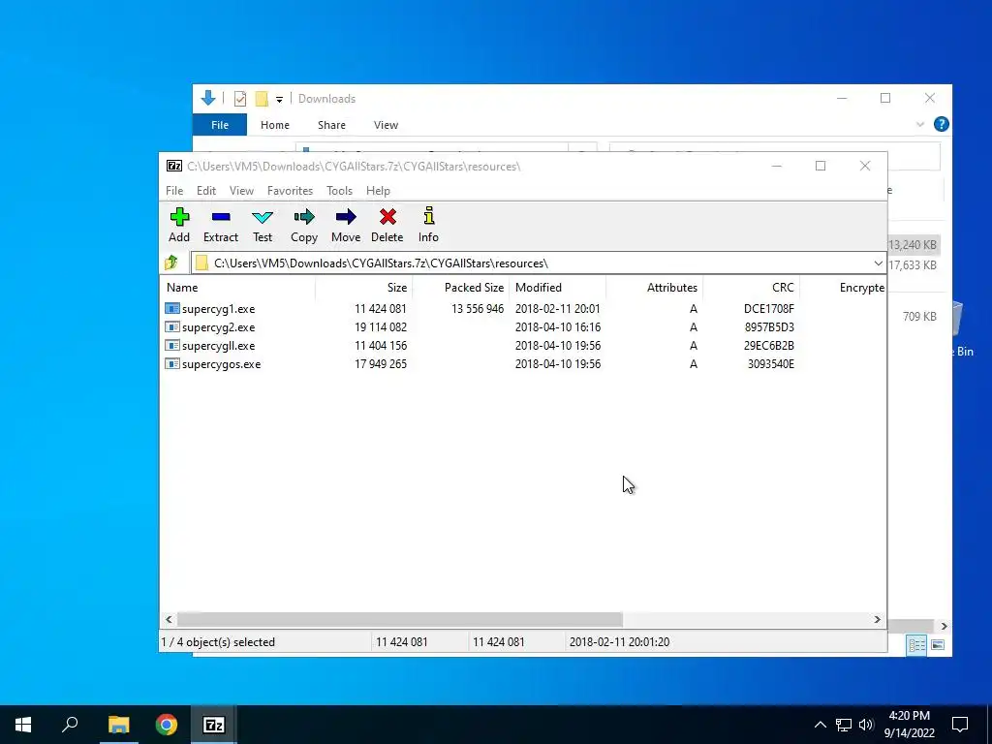The image size is (992, 744).
Task: Sort by the Packed Size column
Action: pyautogui.click(x=460, y=287)
